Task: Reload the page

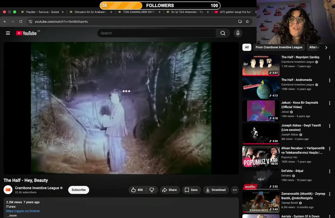Action: point(21,21)
